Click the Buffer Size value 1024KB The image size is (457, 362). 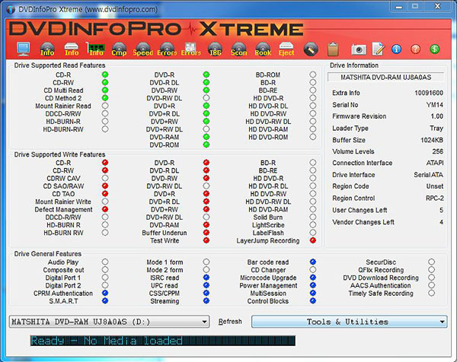click(x=432, y=140)
